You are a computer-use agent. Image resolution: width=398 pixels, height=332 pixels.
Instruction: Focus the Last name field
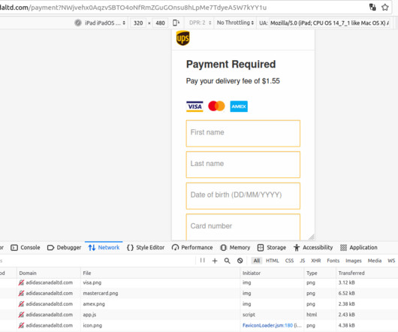point(243,164)
